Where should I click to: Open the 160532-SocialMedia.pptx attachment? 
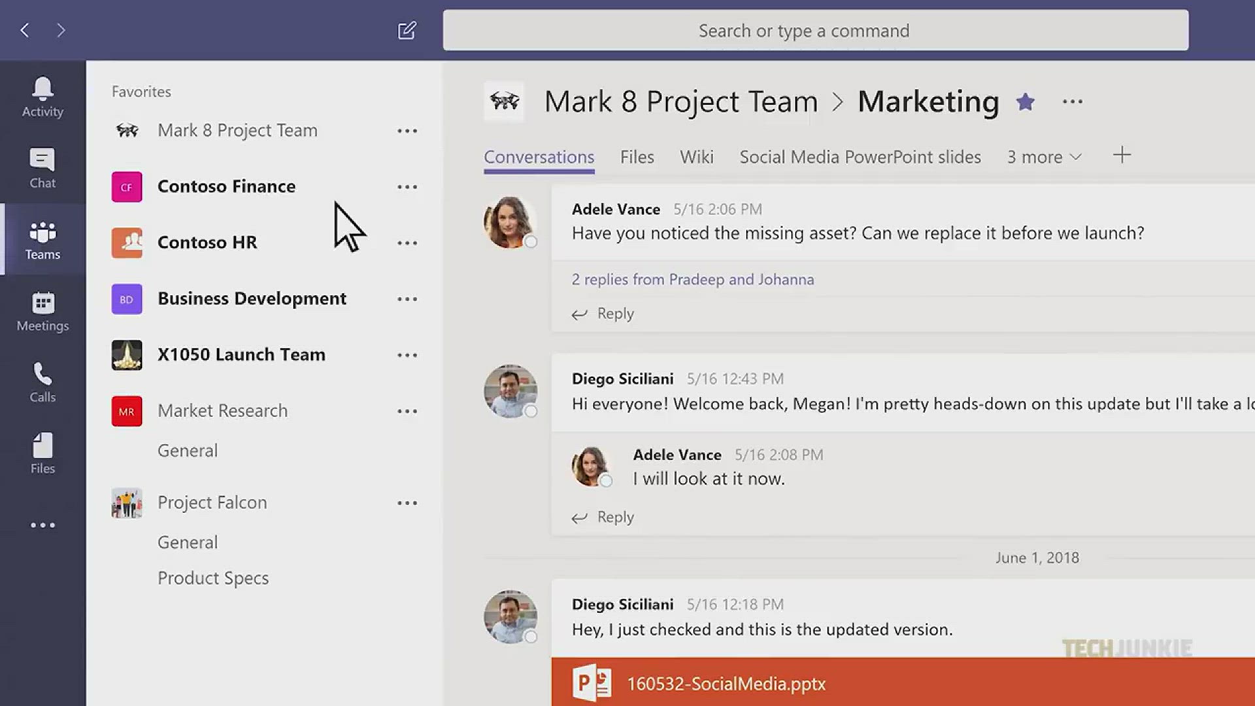tap(726, 684)
